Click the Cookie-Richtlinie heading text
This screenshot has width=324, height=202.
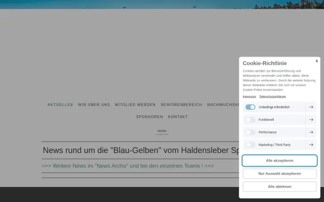265,63
